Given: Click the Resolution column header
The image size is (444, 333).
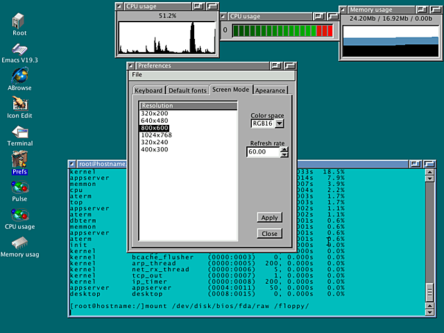Looking at the screenshot, I should [x=188, y=105].
